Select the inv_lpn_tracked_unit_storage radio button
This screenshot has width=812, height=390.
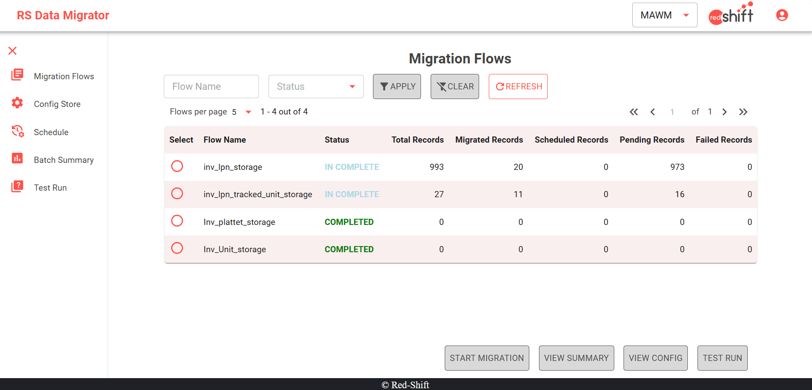(x=177, y=194)
